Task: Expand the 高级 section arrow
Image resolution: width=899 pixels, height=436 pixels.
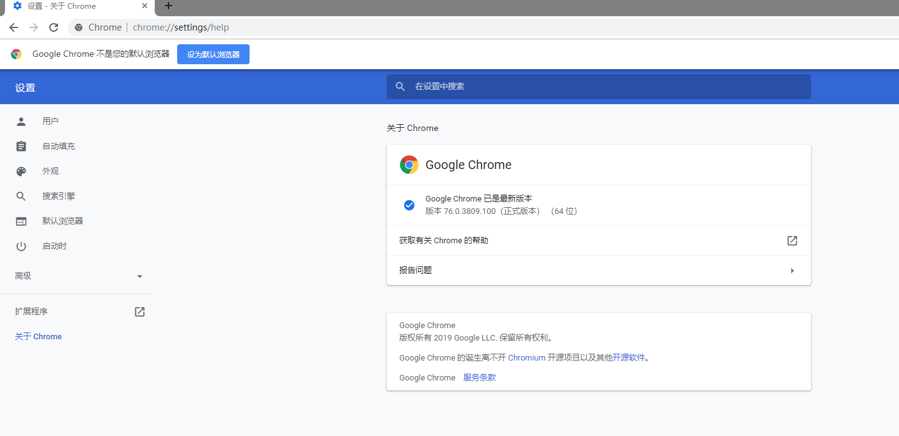Action: point(140,276)
